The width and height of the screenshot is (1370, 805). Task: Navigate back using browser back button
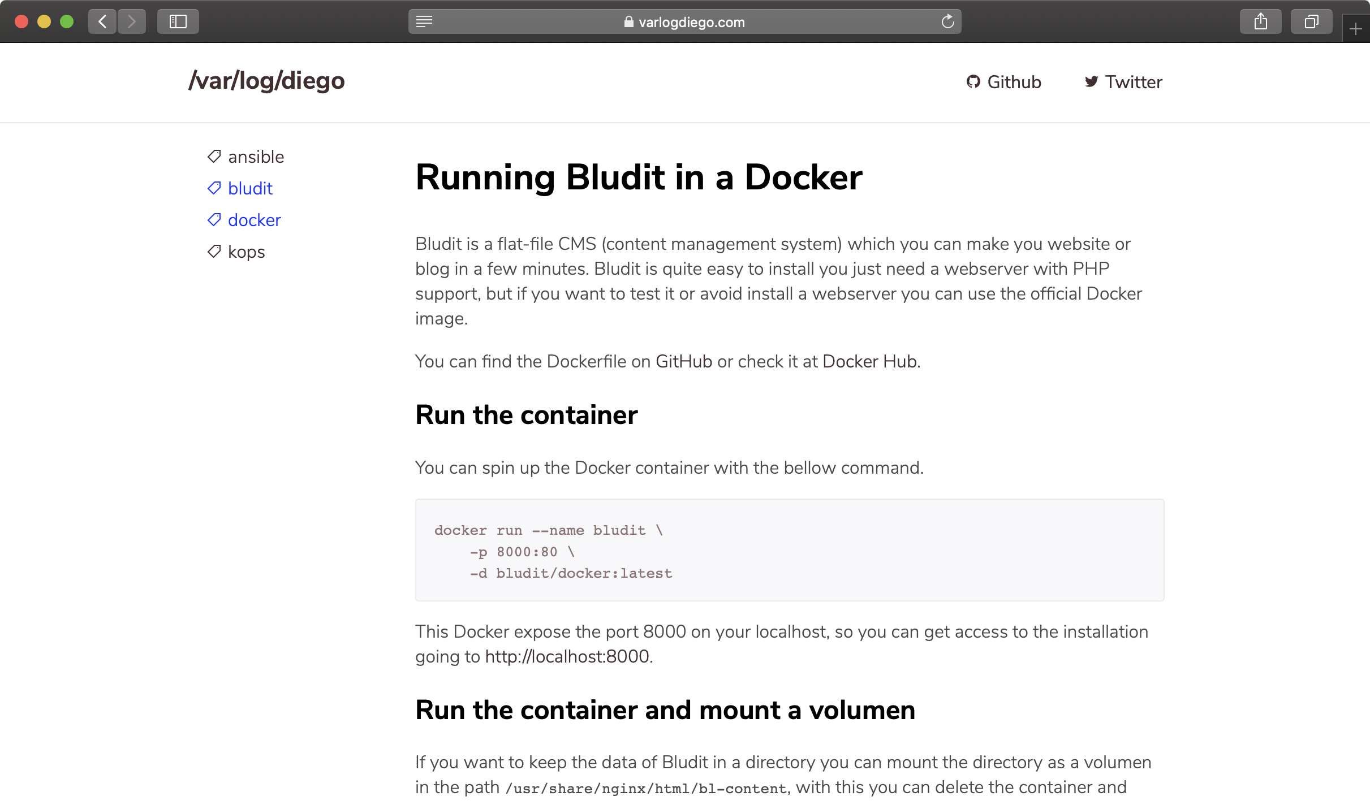(x=102, y=21)
